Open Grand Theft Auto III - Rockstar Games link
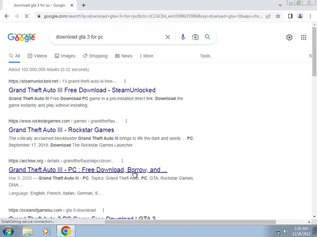The height and width of the screenshot is (237, 317). (x=61, y=130)
